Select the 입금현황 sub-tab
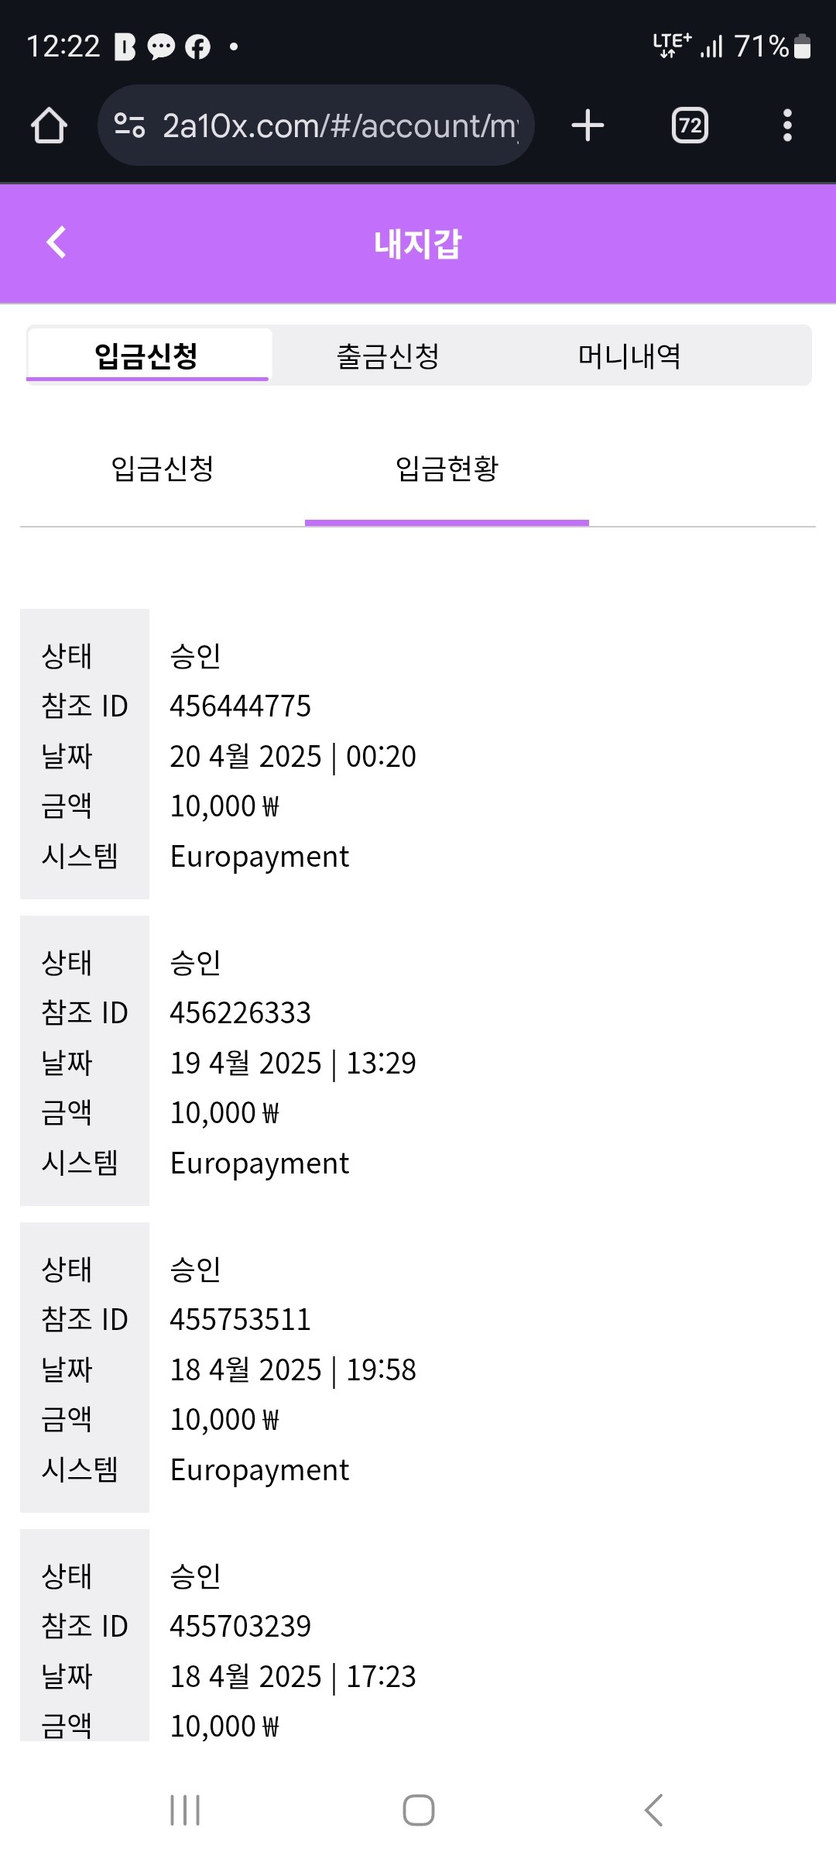Screen dimensions: 836x1859 447,469
